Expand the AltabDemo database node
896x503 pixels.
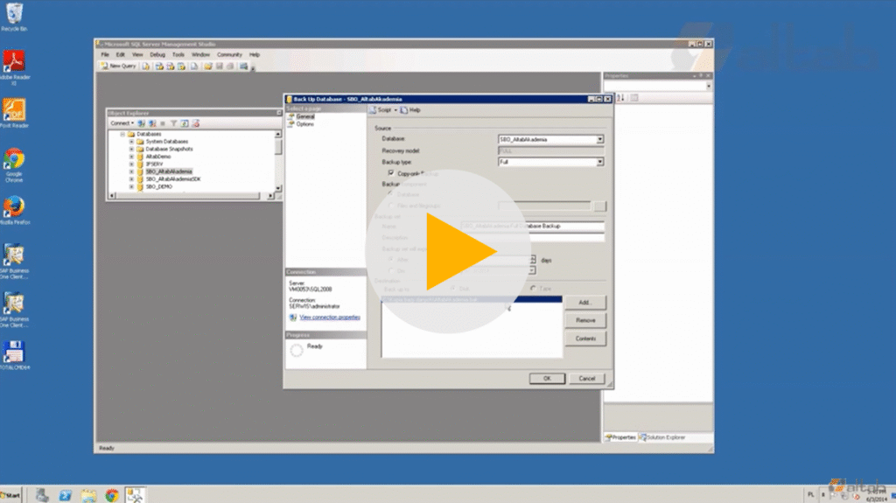[131, 157]
